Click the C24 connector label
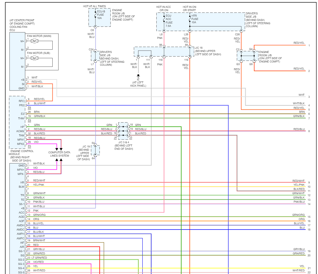The width and height of the screenshot is (318, 274). (x=91, y=49)
